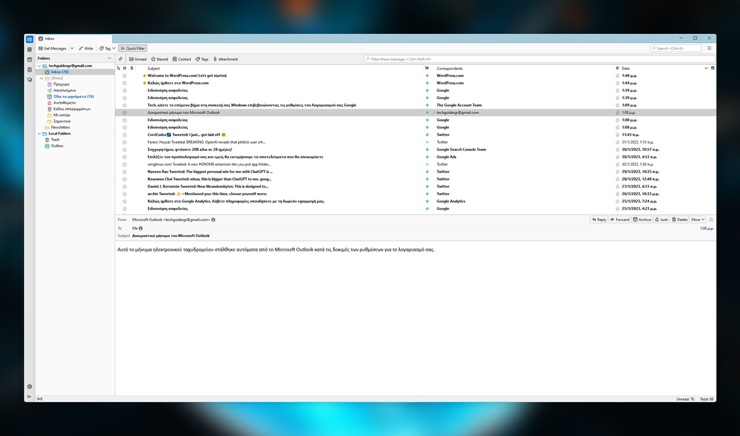740x436 pixels.
Task: Toggle the Attachment quick filter
Action: pos(226,59)
